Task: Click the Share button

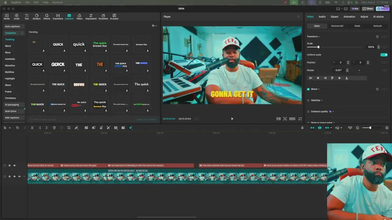Action: point(368,9)
